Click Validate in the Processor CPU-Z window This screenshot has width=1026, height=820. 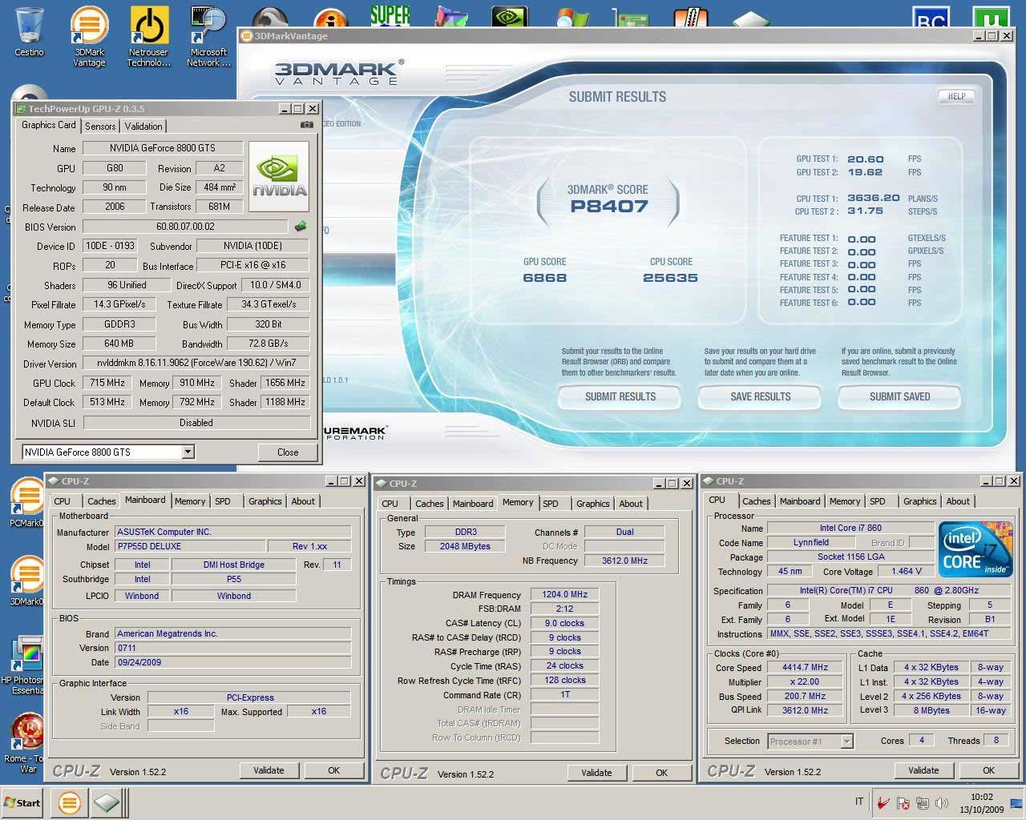923,770
